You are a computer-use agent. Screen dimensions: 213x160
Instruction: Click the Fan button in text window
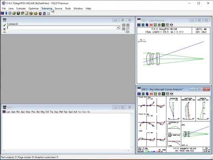pyautogui.click(x=66, y=112)
